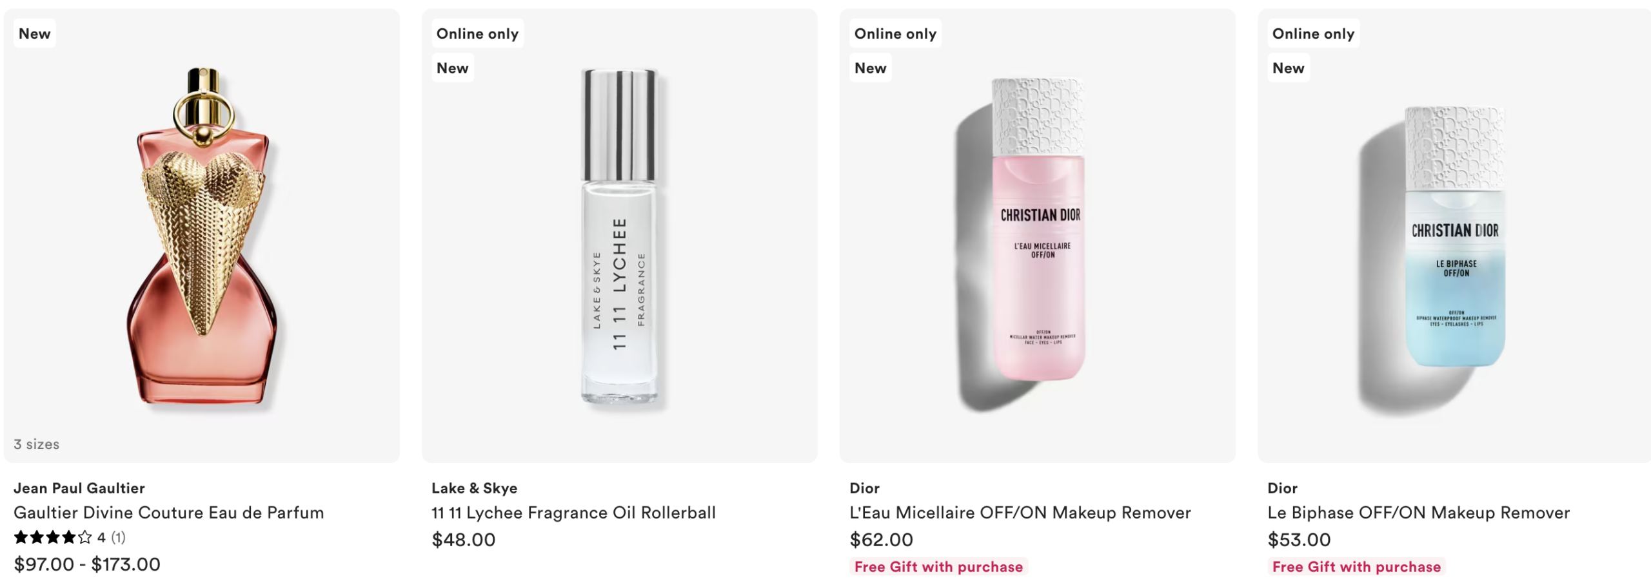Image resolution: width=1651 pixels, height=581 pixels.
Task: Click the review count (1) beside the stars
Action: pos(119,537)
